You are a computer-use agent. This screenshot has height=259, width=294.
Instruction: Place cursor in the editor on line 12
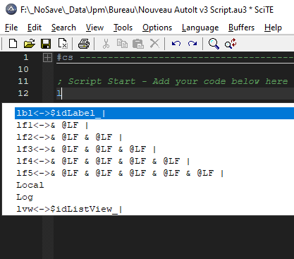(x=175, y=93)
